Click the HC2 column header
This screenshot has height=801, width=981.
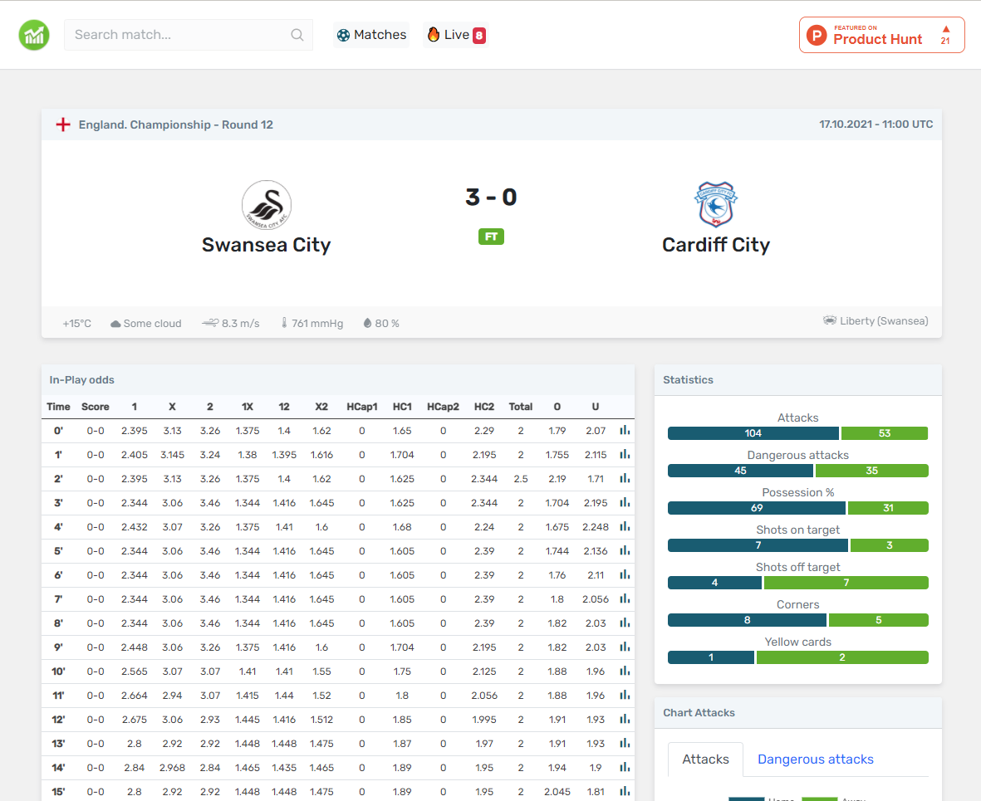click(x=484, y=407)
